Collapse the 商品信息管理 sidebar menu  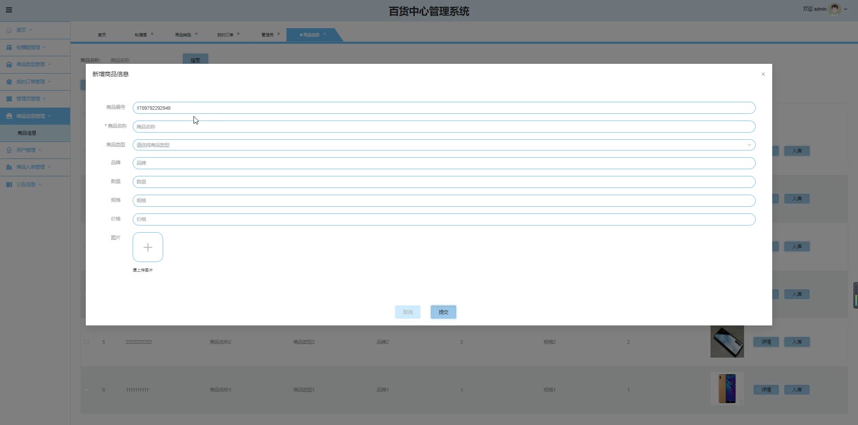[x=49, y=116]
